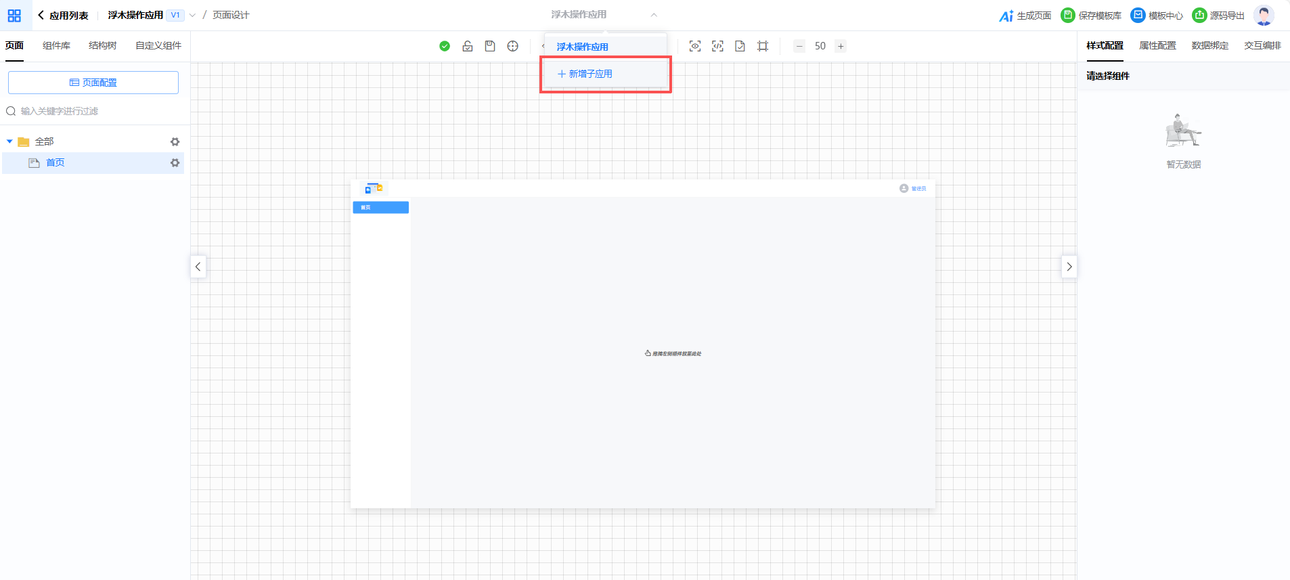This screenshot has height=580, width=1290.
Task: Collapse the left side panel arrow
Action: pos(198,267)
